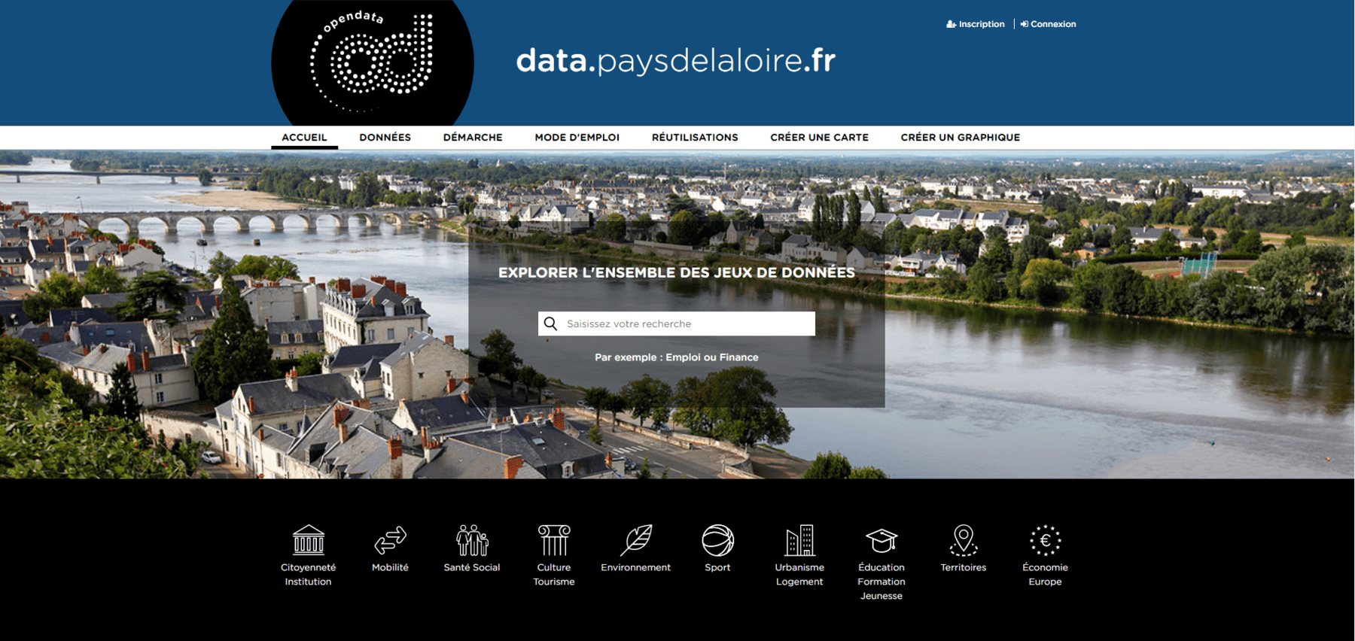Open Éducation Formation Jeunesse graduation cap icon

[x=882, y=540]
